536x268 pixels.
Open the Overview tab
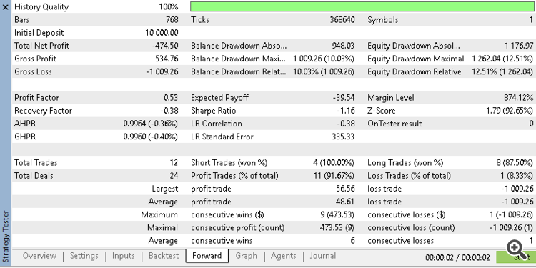[39, 256]
